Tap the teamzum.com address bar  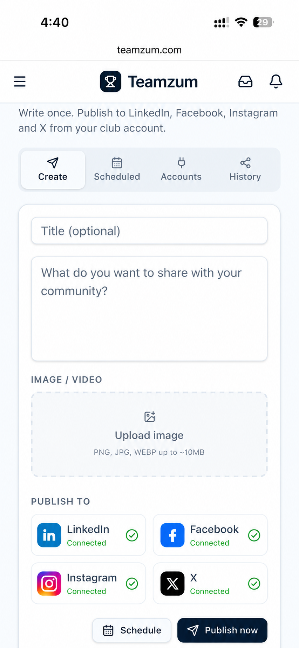149,50
